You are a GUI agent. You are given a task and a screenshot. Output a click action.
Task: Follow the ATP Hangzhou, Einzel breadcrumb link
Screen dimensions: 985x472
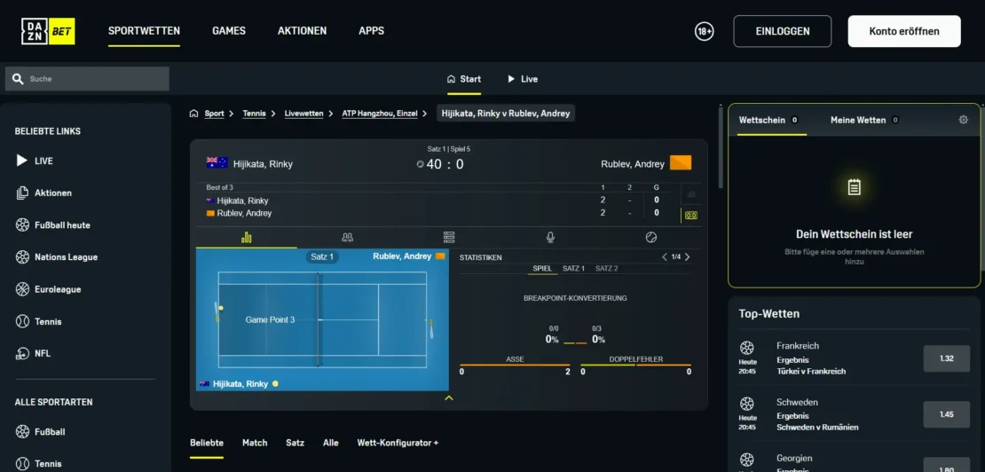point(380,114)
